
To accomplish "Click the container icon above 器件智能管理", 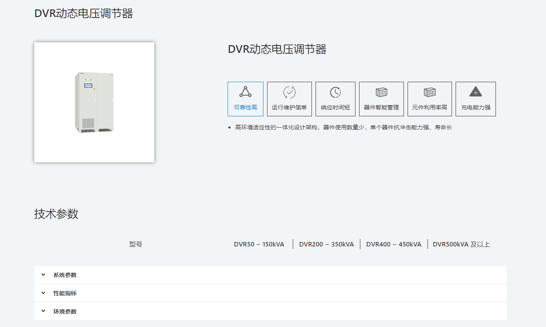I will pyautogui.click(x=381, y=92).
